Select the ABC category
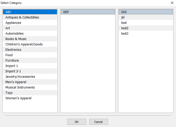 click(x=30, y=12)
